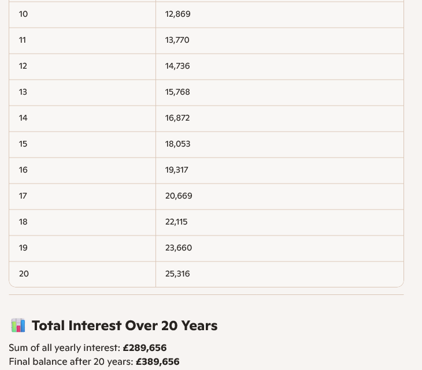The width and height of the screenshot is (422, 370).
Task: Click the 14,736 interest amount
Action: click(177, 66)
